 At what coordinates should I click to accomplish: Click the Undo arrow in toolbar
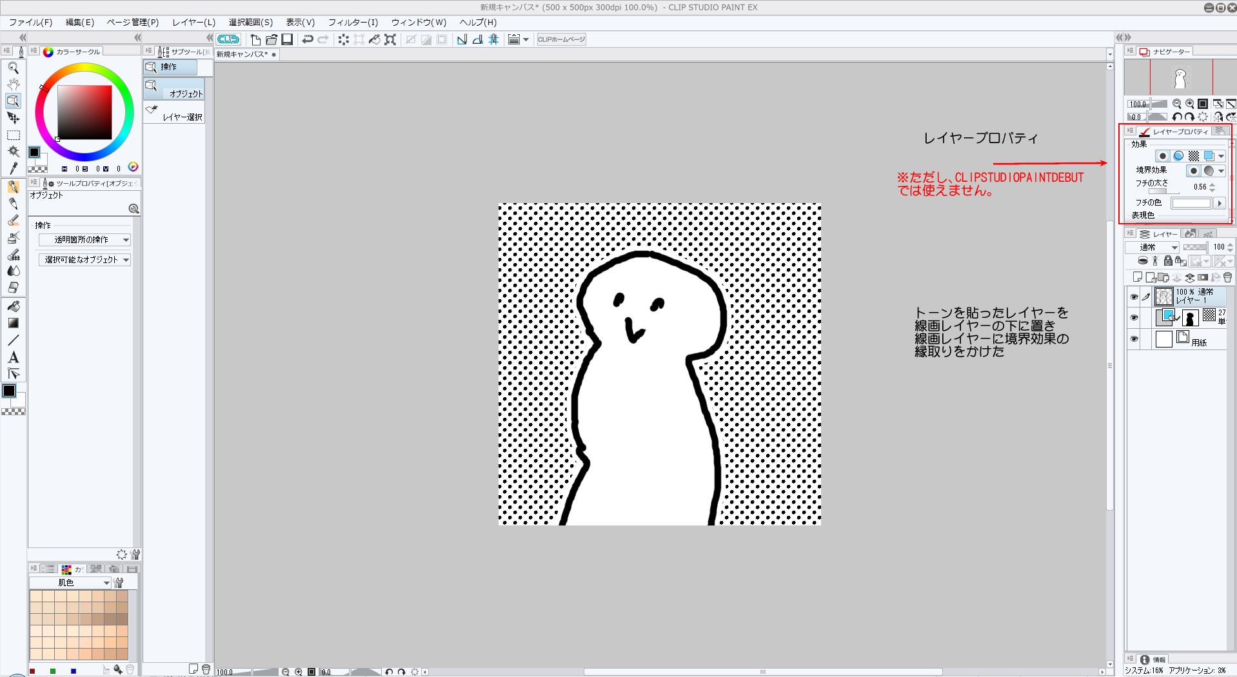308,39
